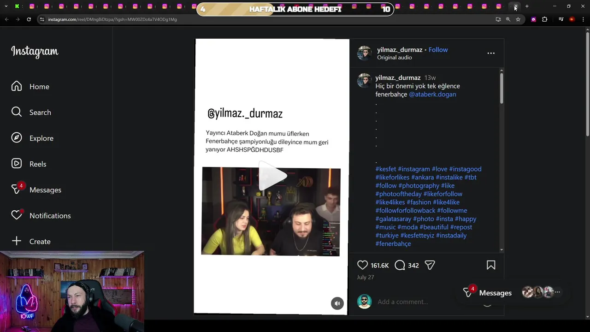Click the Original audio link
The height and width of the screenshot is (332, 590).
(395, 58)
